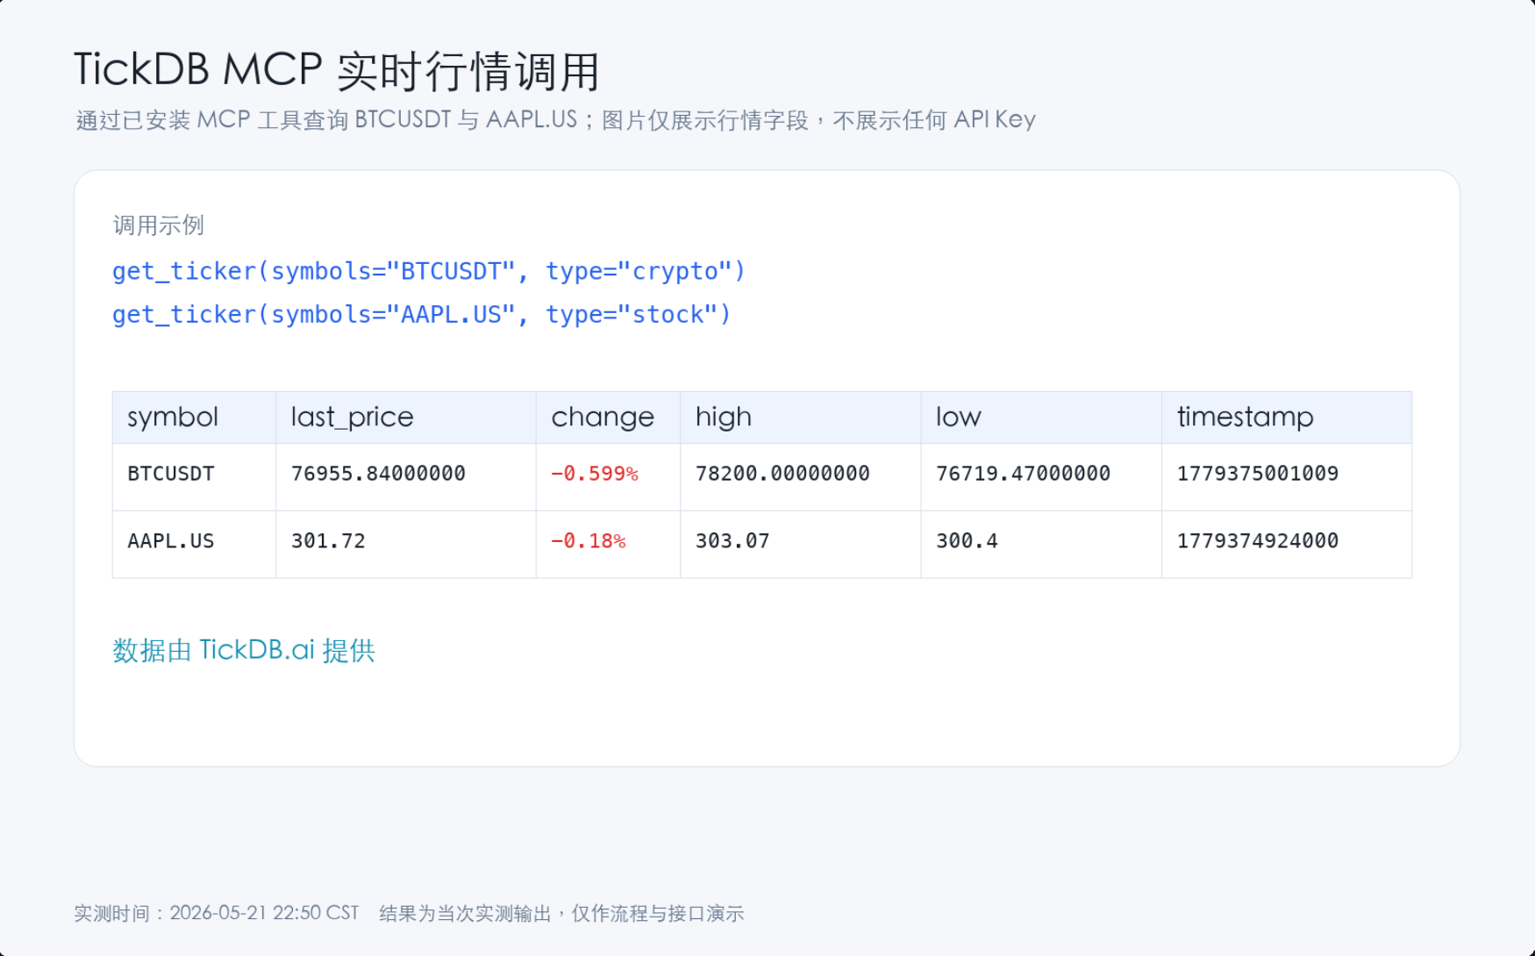This screenshot has width=1535, height=956.
Task: Select the get_ticker BTCUSDT crypto code line
Action: click(x=429, y=271)
